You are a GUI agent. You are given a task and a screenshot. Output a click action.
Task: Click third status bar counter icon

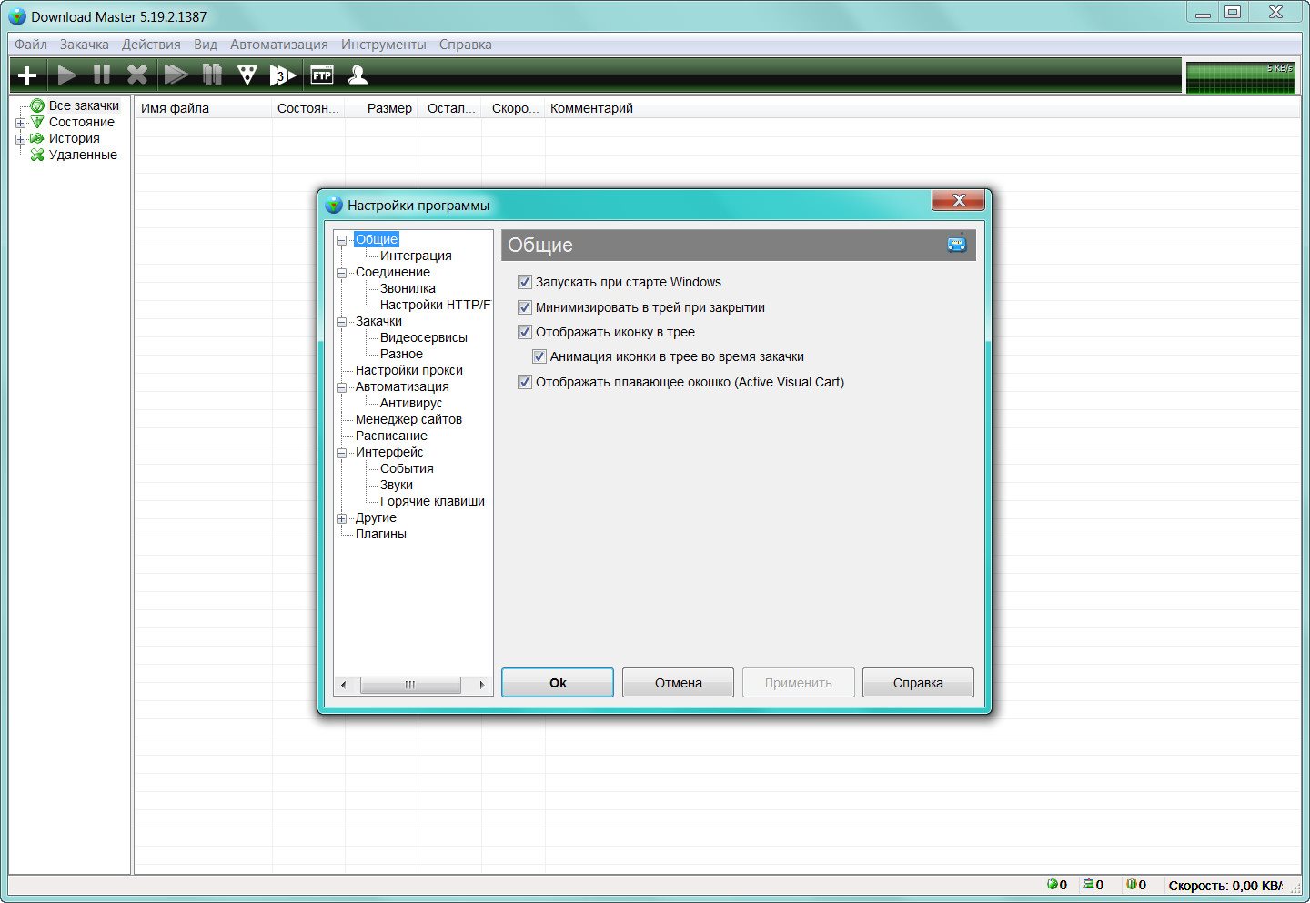pyautogui.click(x=1132, y=884)
